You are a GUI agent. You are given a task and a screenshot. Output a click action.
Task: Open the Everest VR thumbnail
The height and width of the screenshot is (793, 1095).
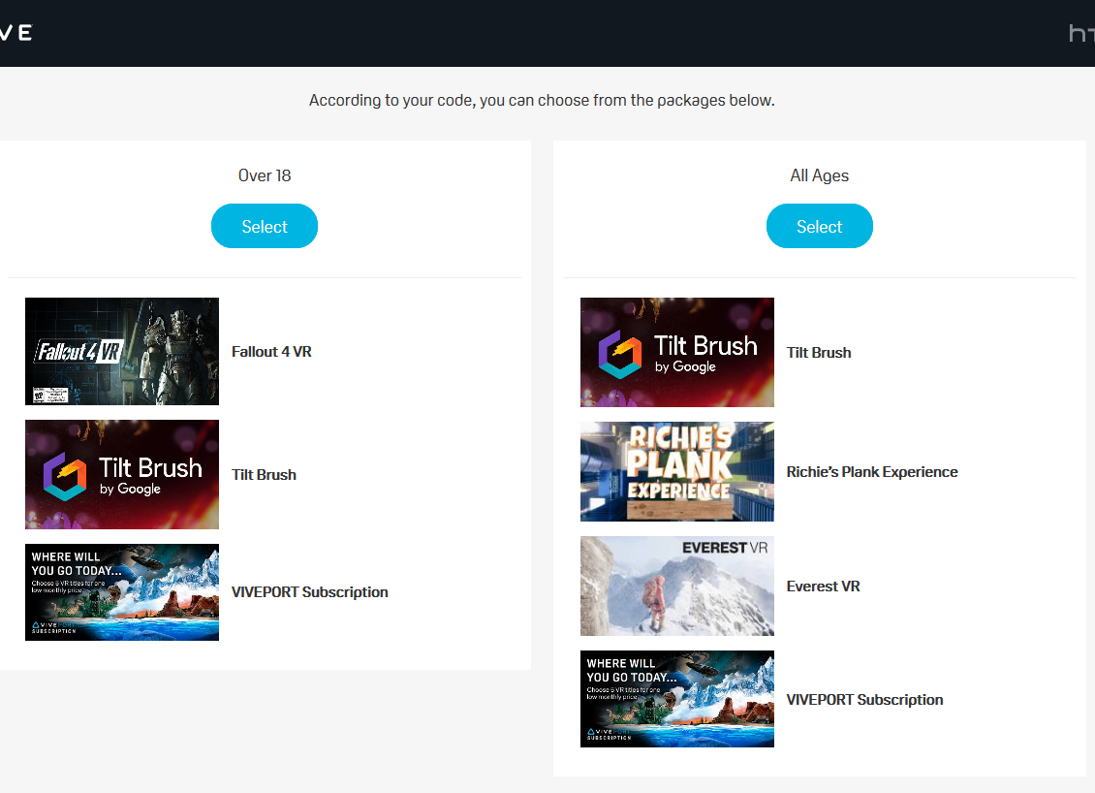point(676,587)
